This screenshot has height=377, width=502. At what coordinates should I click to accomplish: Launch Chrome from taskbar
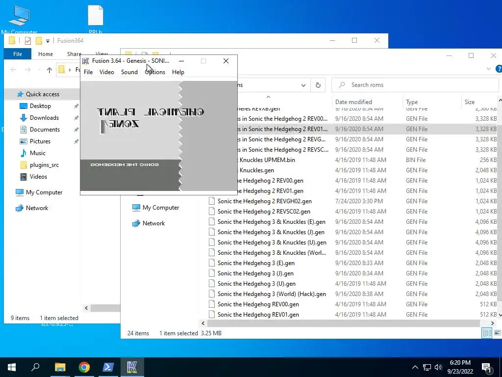(84, 367)
